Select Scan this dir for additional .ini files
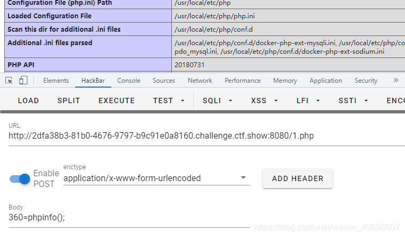405x237 pixels. [x=64, y=30]
